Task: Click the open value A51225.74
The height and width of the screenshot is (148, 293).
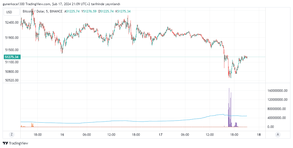Action: [72, 11]
